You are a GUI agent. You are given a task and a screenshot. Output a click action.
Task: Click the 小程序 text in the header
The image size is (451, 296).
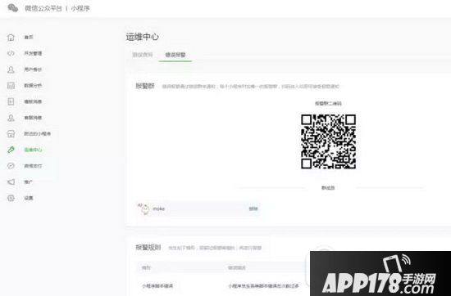(80, 8)
